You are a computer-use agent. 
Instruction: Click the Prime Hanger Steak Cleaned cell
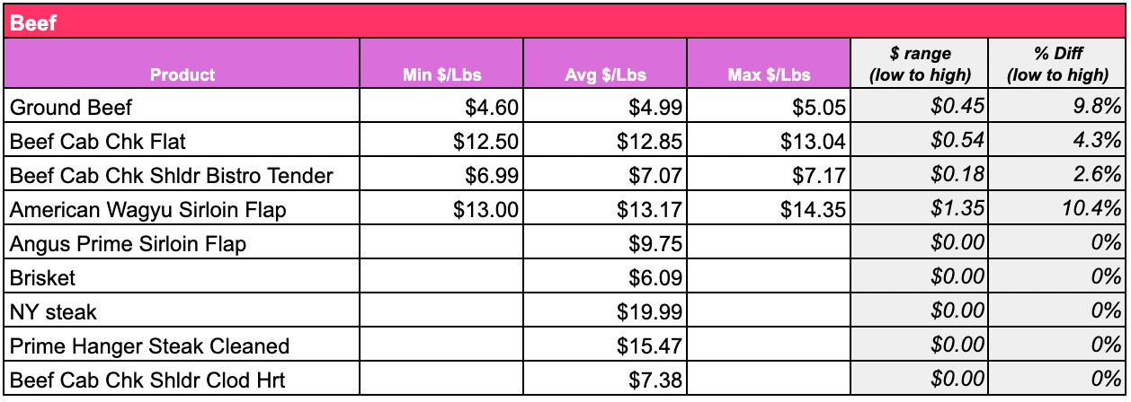pyautogui.click(x=183, y=346)
